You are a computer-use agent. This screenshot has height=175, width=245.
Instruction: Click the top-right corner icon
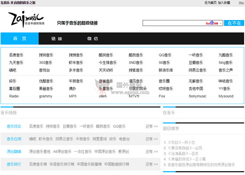tap(241, 3)
